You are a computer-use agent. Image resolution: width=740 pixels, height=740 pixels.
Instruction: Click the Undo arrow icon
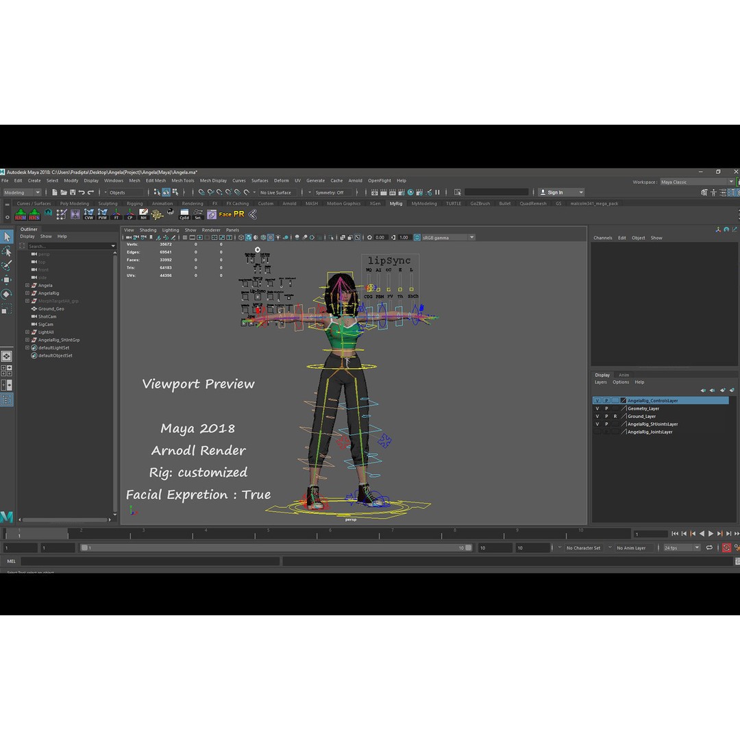point(82,192)
